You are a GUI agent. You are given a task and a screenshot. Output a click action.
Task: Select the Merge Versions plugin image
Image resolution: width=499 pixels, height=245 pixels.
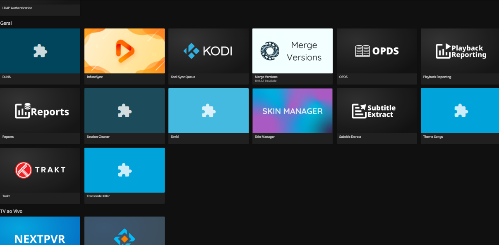coord(292,51)
